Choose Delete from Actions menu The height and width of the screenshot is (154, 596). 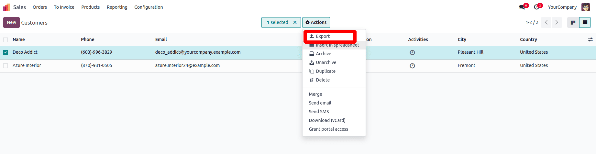click(334, 80)
